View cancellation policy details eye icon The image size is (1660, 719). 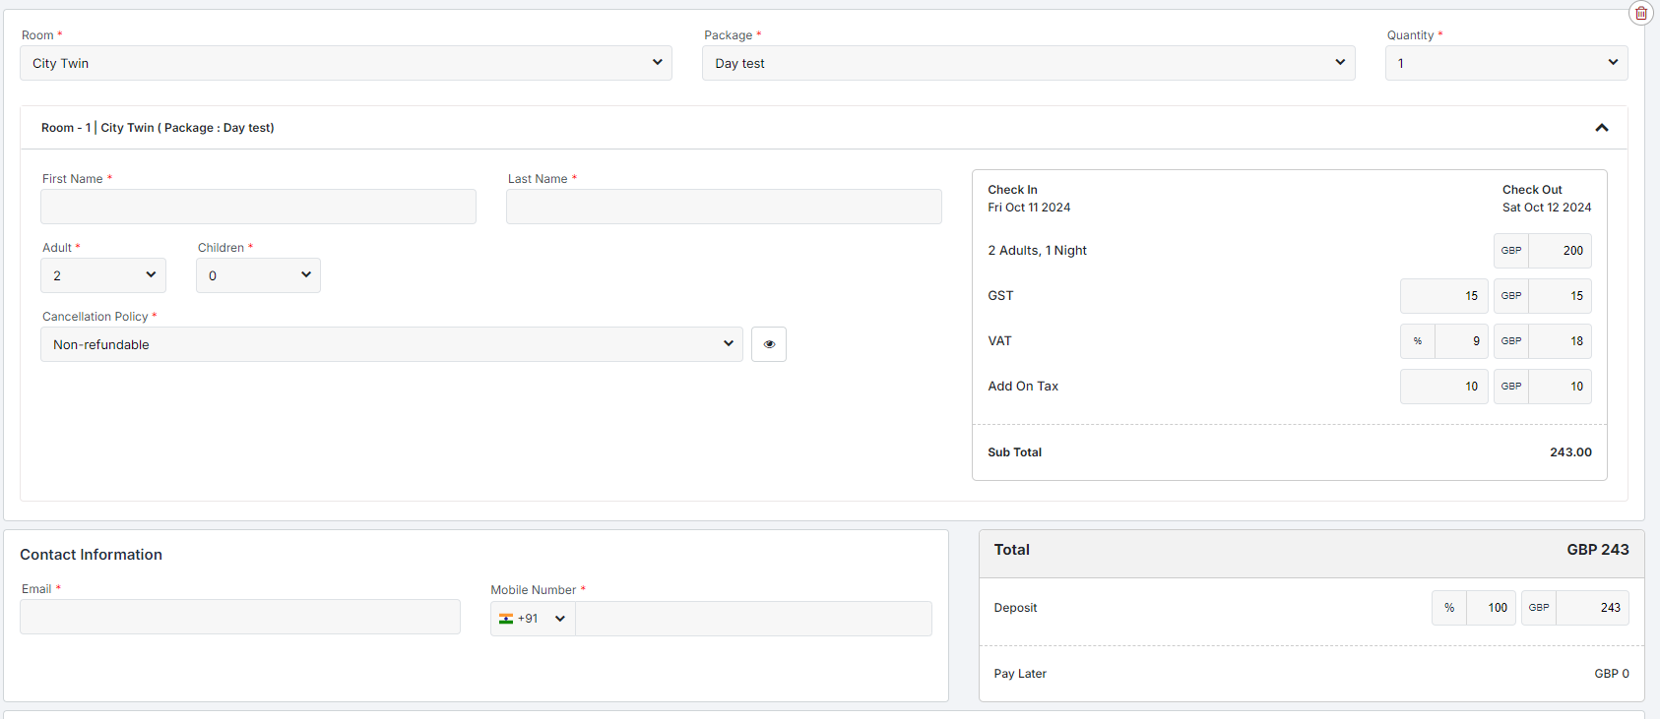coord(768,344)
